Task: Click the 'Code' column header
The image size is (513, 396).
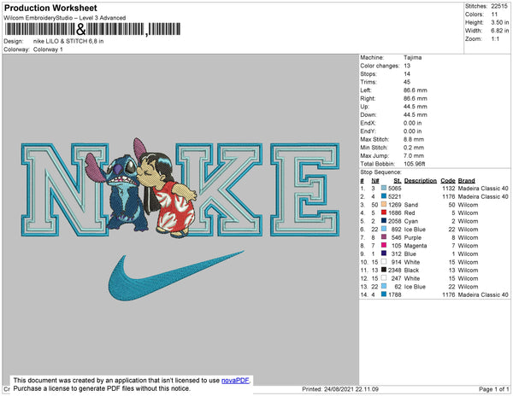Action: point(447,181)
